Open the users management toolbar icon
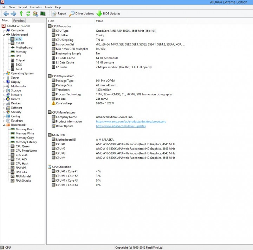 click(35, 14)
